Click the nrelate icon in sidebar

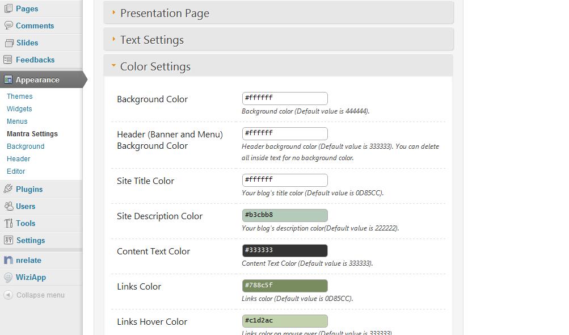point(8,260)
